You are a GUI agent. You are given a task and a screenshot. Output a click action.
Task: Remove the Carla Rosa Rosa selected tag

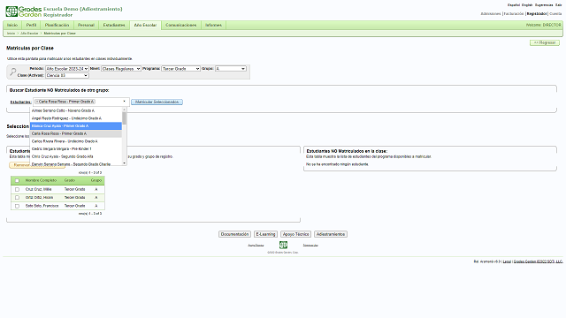37,102
